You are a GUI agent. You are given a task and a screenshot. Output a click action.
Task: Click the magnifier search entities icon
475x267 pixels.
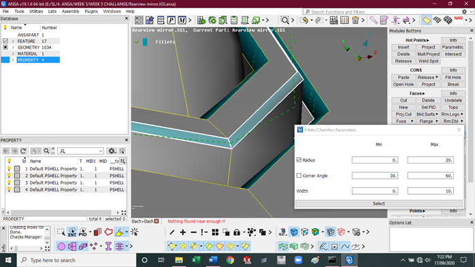284,20
